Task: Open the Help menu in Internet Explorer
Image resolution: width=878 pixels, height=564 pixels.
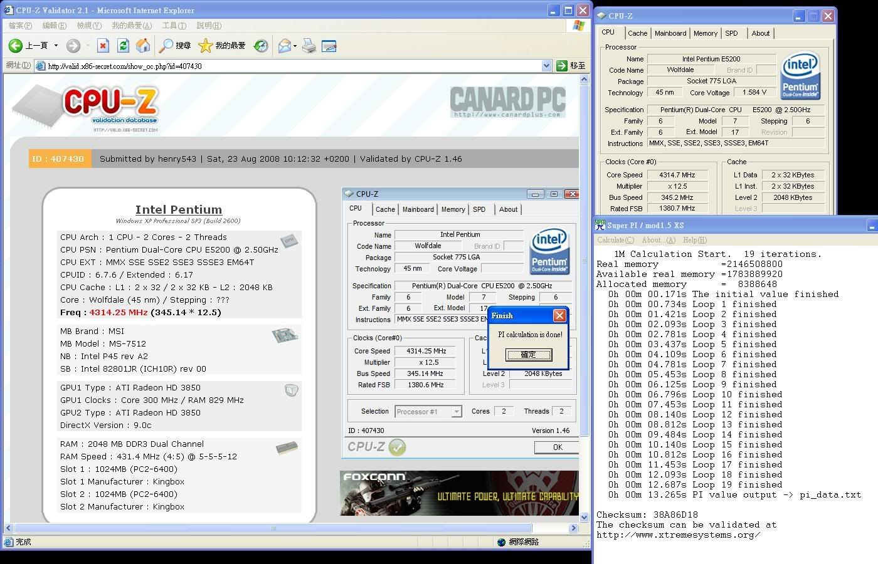Action: [x=209, y=26]
